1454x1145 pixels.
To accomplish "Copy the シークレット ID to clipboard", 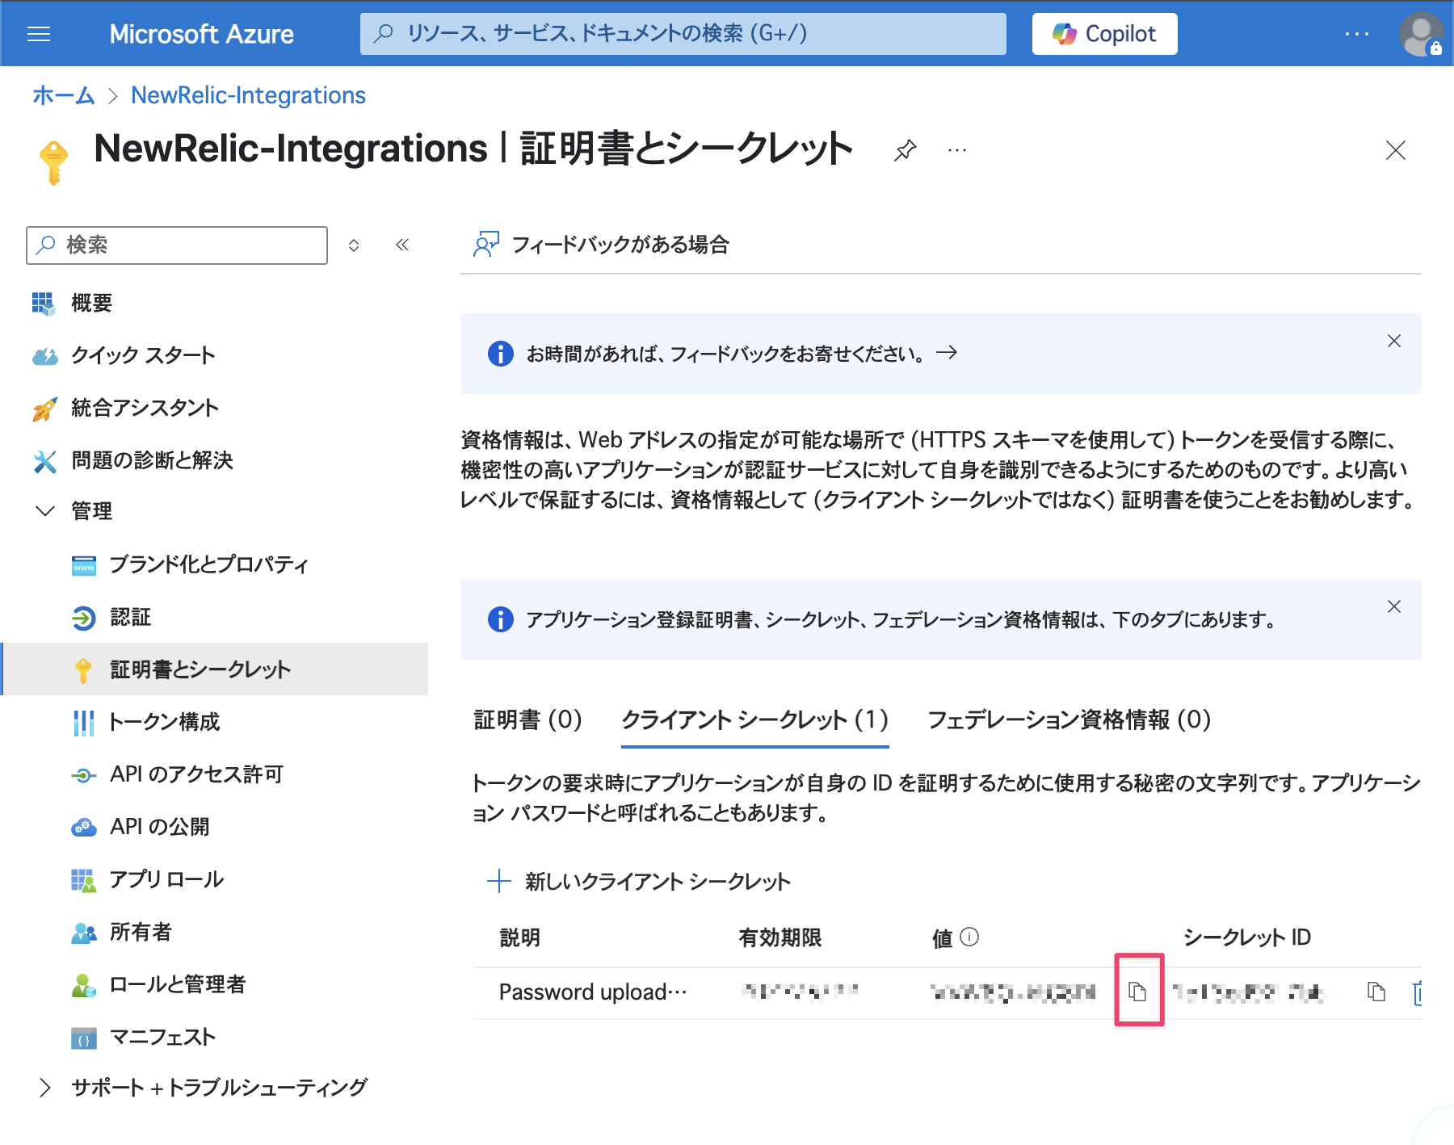I will point(1376,992).
